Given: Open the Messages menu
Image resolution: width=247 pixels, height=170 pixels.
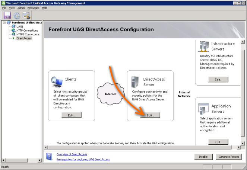Looking at the screenshot, I should tap(33, 8).
